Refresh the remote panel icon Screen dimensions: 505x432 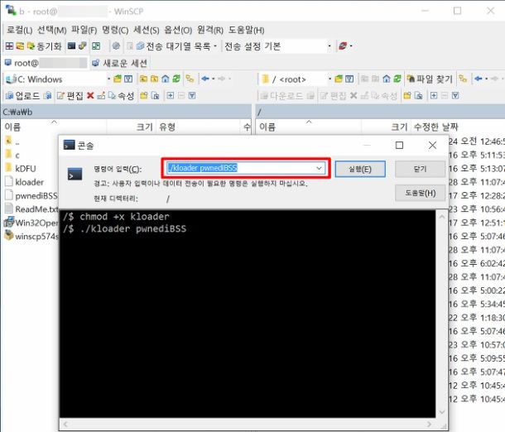point(397,79)
